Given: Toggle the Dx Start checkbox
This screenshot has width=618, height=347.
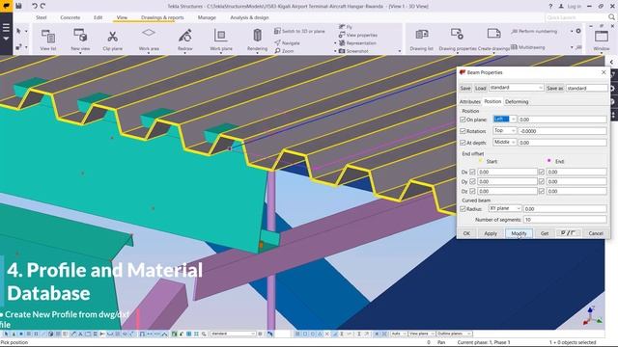Looking at the screenshot, I should [x=472, y=172].
